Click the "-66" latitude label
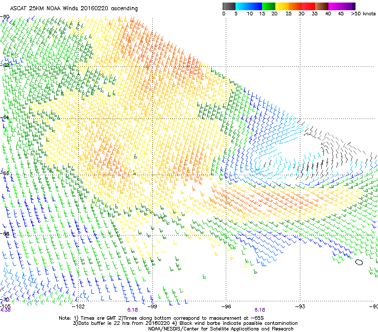The width and height of the screenshot is (378, 332). click(x=5, y=173)
